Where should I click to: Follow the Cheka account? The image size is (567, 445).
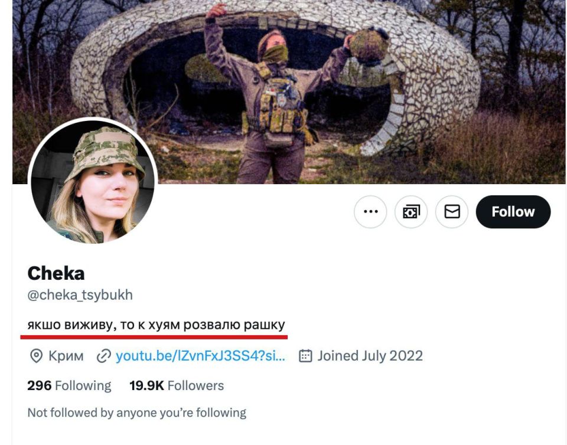513,212
